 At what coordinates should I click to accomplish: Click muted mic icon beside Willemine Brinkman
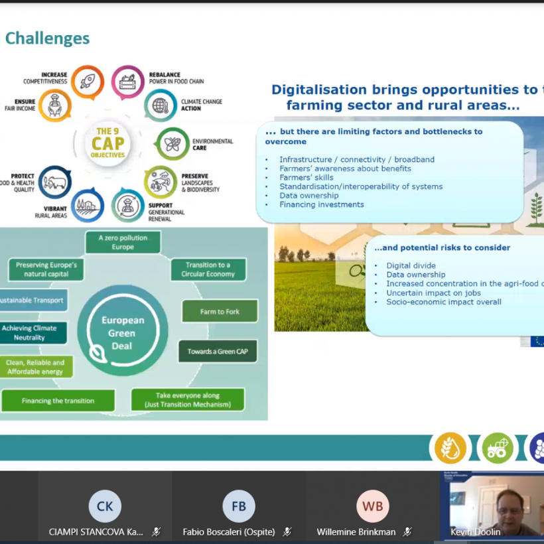coord(407,531)
